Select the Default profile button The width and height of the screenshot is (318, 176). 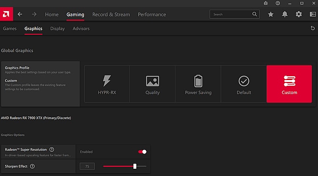tap(244, 84)
